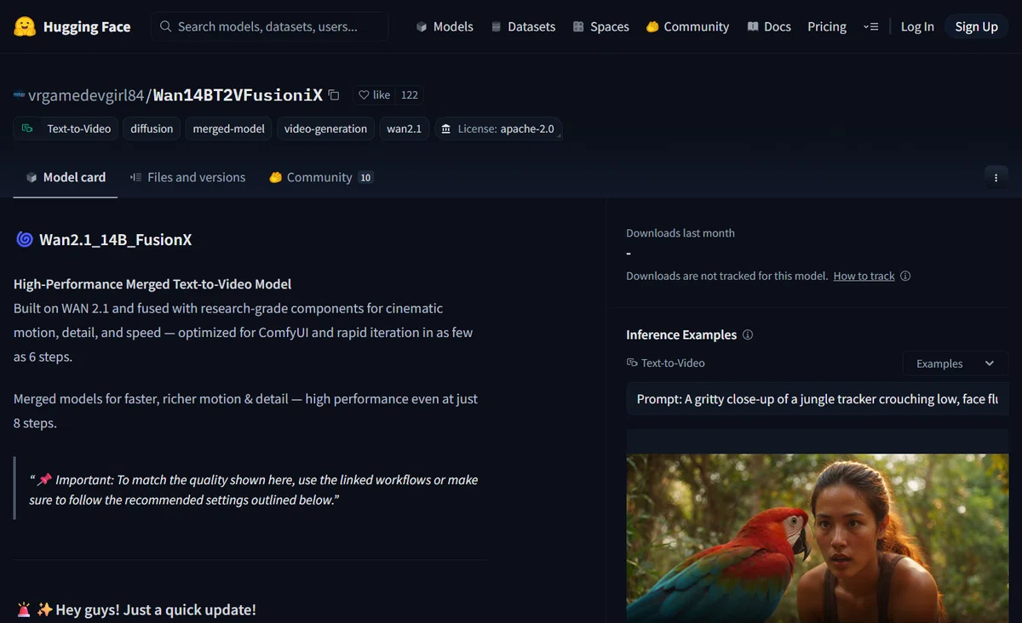Viewport: 1022px width, 623px height.
Task: Select the merged-model tag
Action: pos(228,129)
